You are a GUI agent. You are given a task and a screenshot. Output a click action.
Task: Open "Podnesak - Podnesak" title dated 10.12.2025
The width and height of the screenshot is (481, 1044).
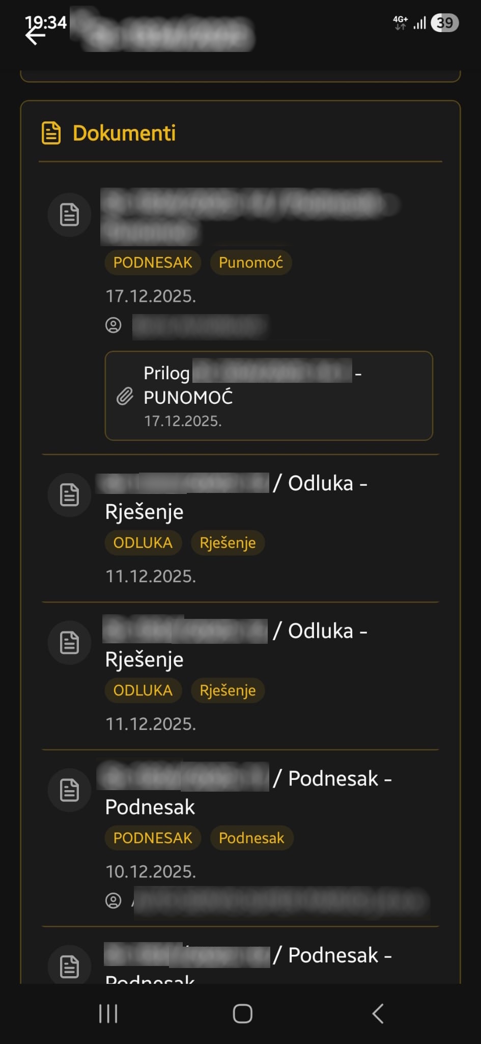[x=248, y=793]
